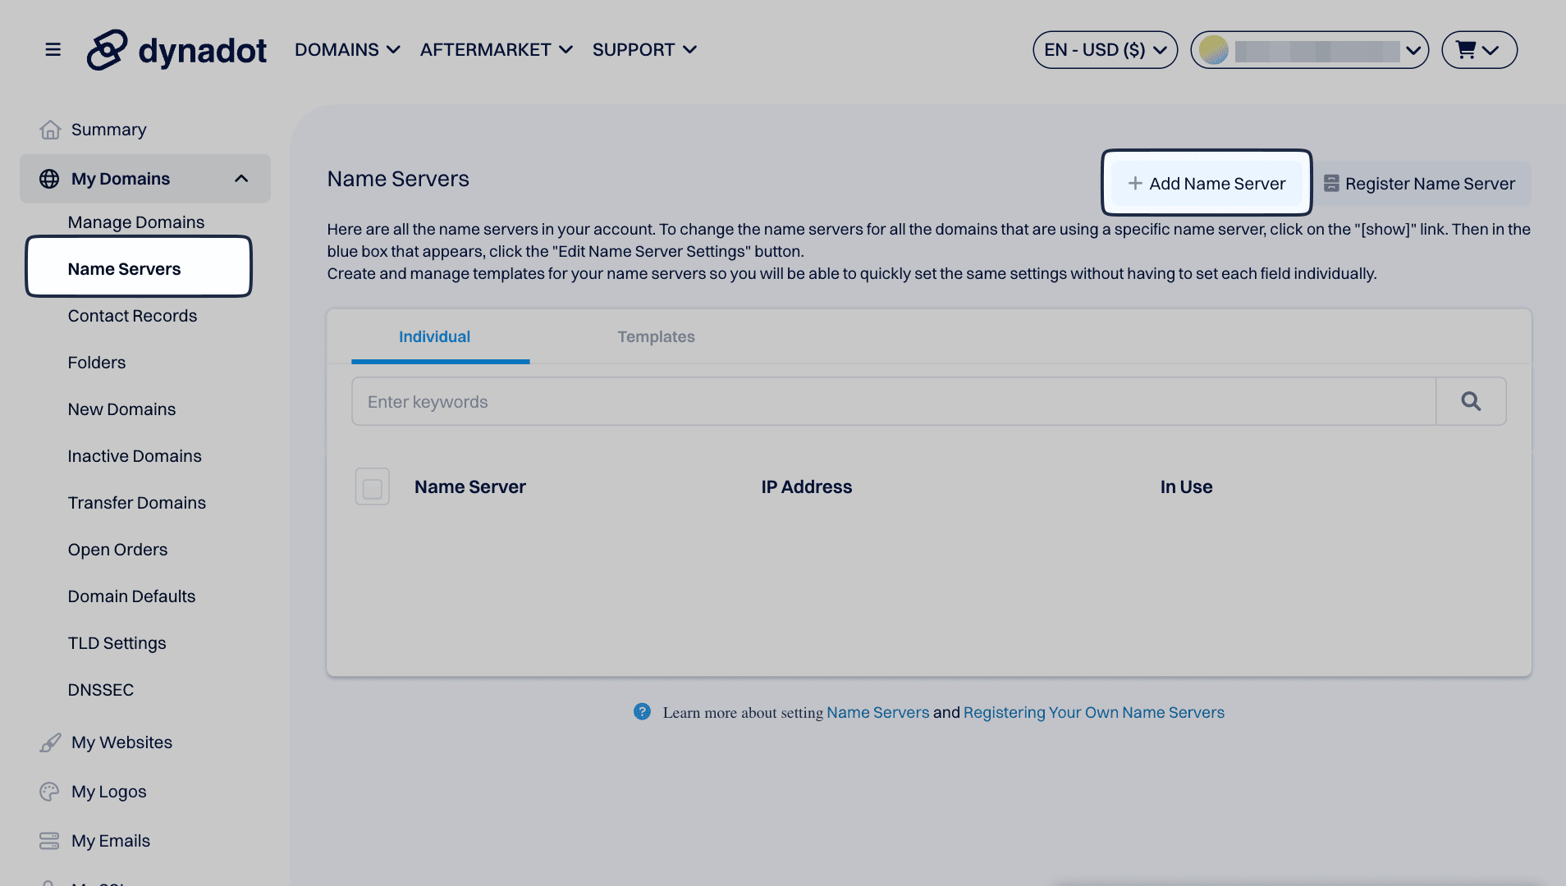Expand the SUPPORT dropdown menu
Screen dimensions: 1566x886
pyautogui.click(x=644, y=50)
